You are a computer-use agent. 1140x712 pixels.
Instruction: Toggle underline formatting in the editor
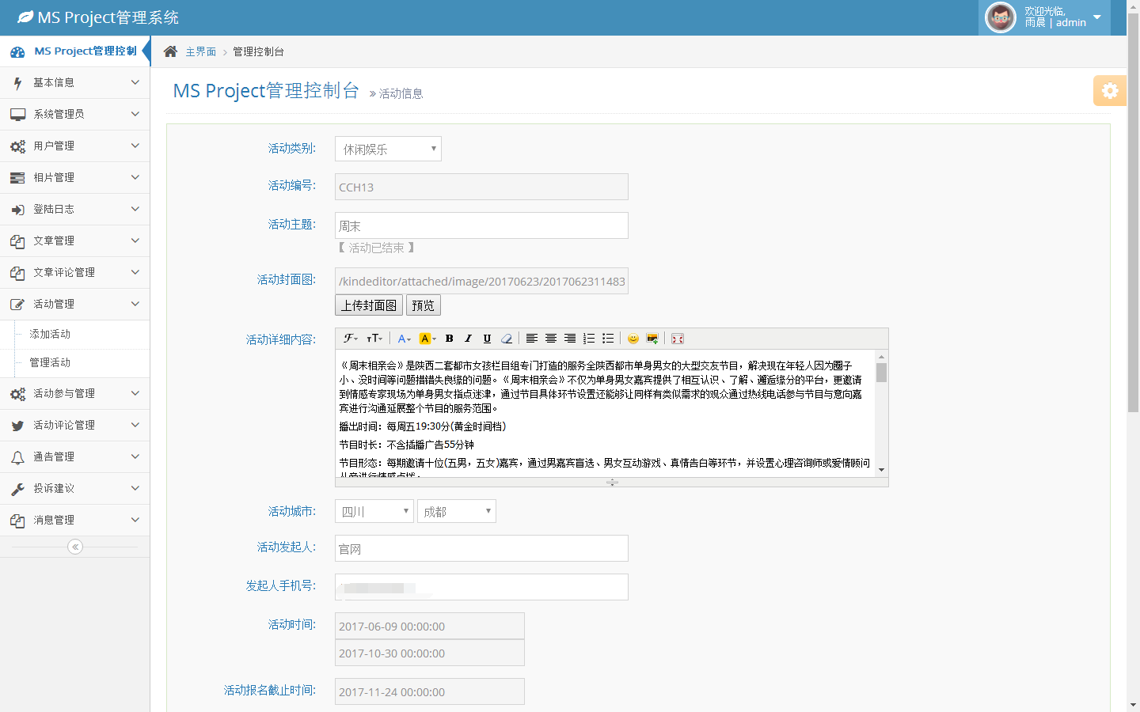487,339
